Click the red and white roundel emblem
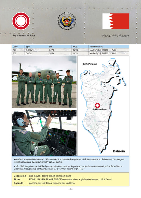The width and height of the screenshot is (141, 198). click(21, 21)
